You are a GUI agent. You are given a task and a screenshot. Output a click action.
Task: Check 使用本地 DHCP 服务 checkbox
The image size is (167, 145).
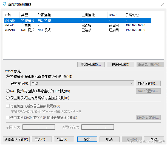[x=8, y=118]
